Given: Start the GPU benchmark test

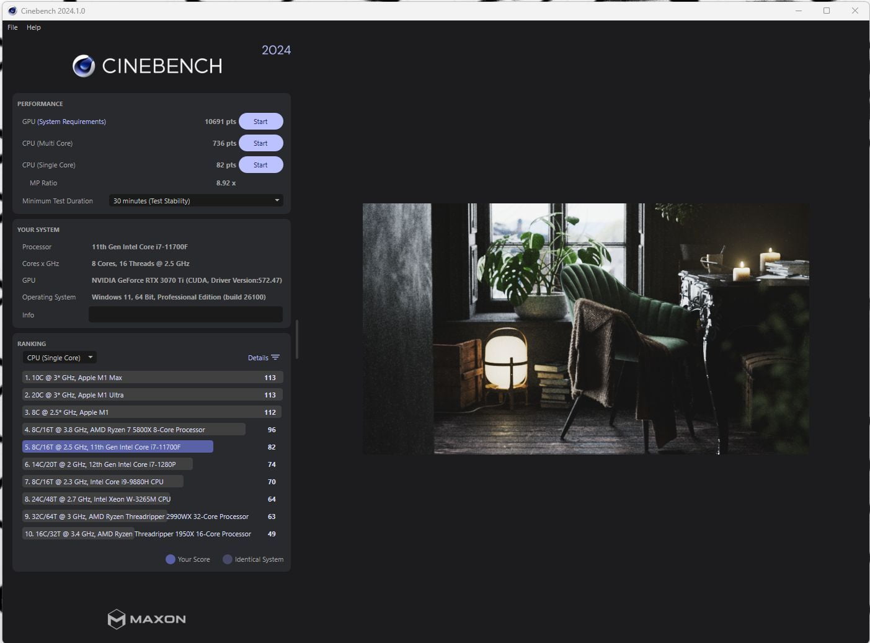Looking at the screenshot, I should click(x=261, y=122).
